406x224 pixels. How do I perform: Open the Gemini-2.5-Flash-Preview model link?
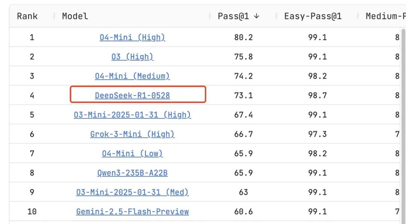point(132,212)
